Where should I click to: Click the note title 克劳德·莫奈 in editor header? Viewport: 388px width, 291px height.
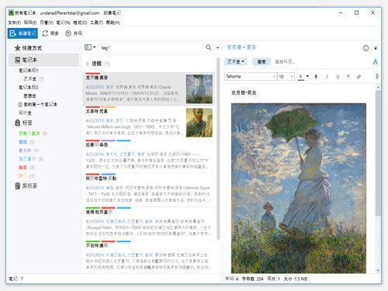241,47
